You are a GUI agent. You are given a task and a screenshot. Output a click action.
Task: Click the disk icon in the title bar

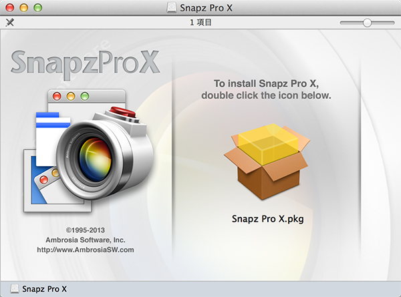pos(171,7)
